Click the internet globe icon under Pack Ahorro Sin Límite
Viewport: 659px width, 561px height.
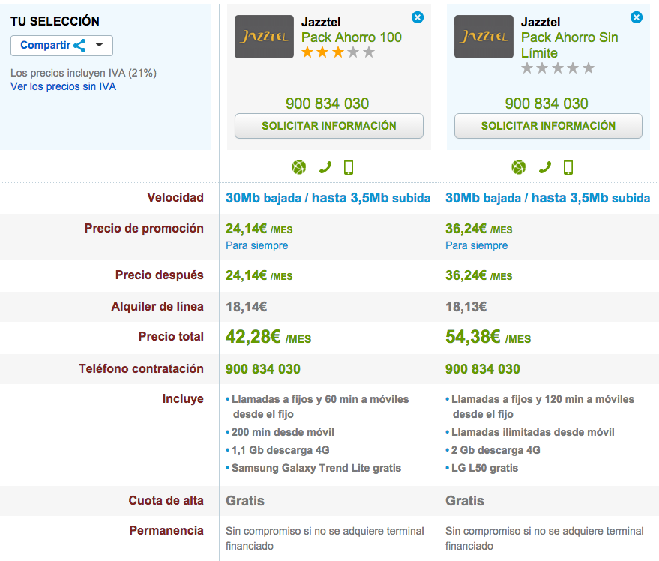tap(518, 167)
